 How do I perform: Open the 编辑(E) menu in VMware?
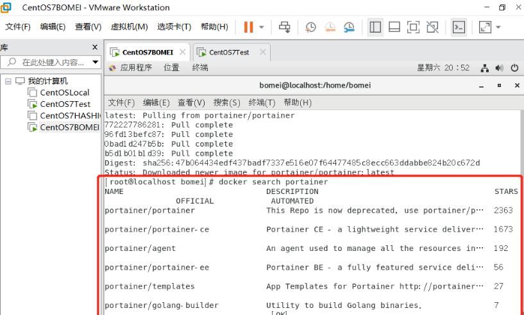[x=53, y=27]
